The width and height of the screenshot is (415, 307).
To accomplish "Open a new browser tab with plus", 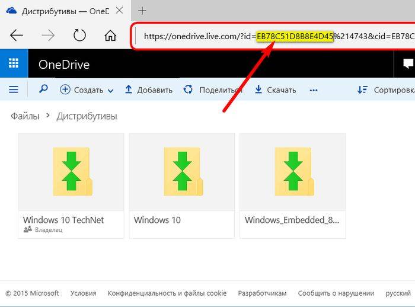I will coord(142,11).
